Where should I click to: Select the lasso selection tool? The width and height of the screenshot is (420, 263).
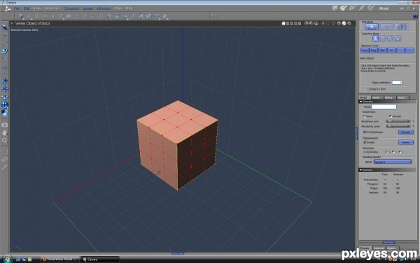5,159
